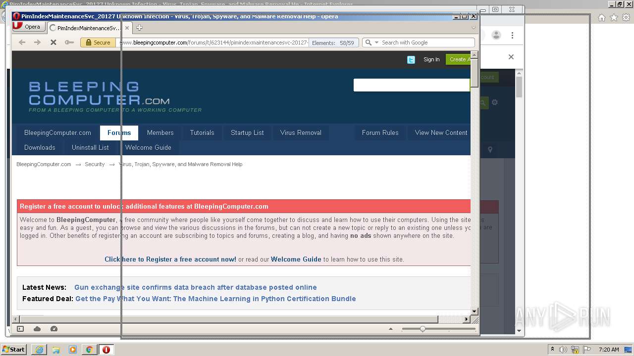Image resolution: width=634 pixels, height=356 pixels.
Task: Open the Forum Rules nav item
Action: coord(380,133)
